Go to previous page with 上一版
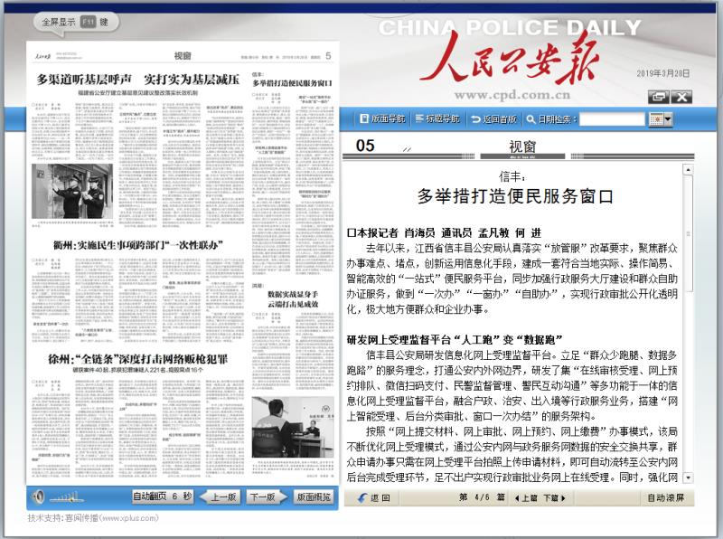Screen dimensions: 723x539 point(221,496)
